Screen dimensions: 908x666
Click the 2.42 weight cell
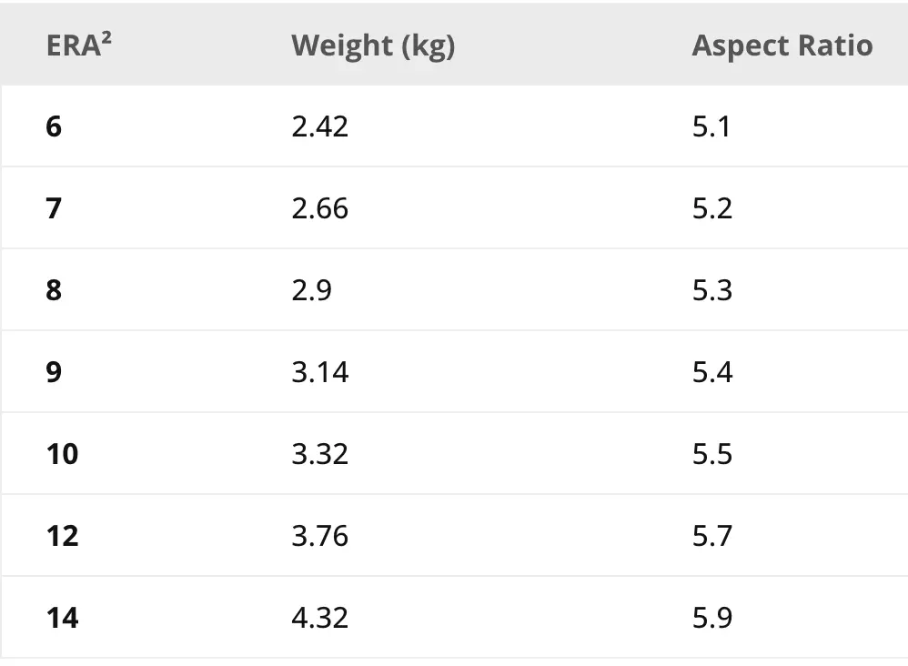(319, 126)
